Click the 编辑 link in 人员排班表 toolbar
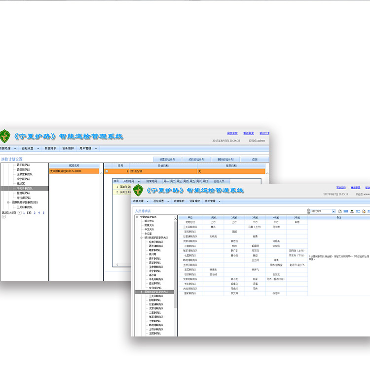The image size is (370, 369). [346, 211]
